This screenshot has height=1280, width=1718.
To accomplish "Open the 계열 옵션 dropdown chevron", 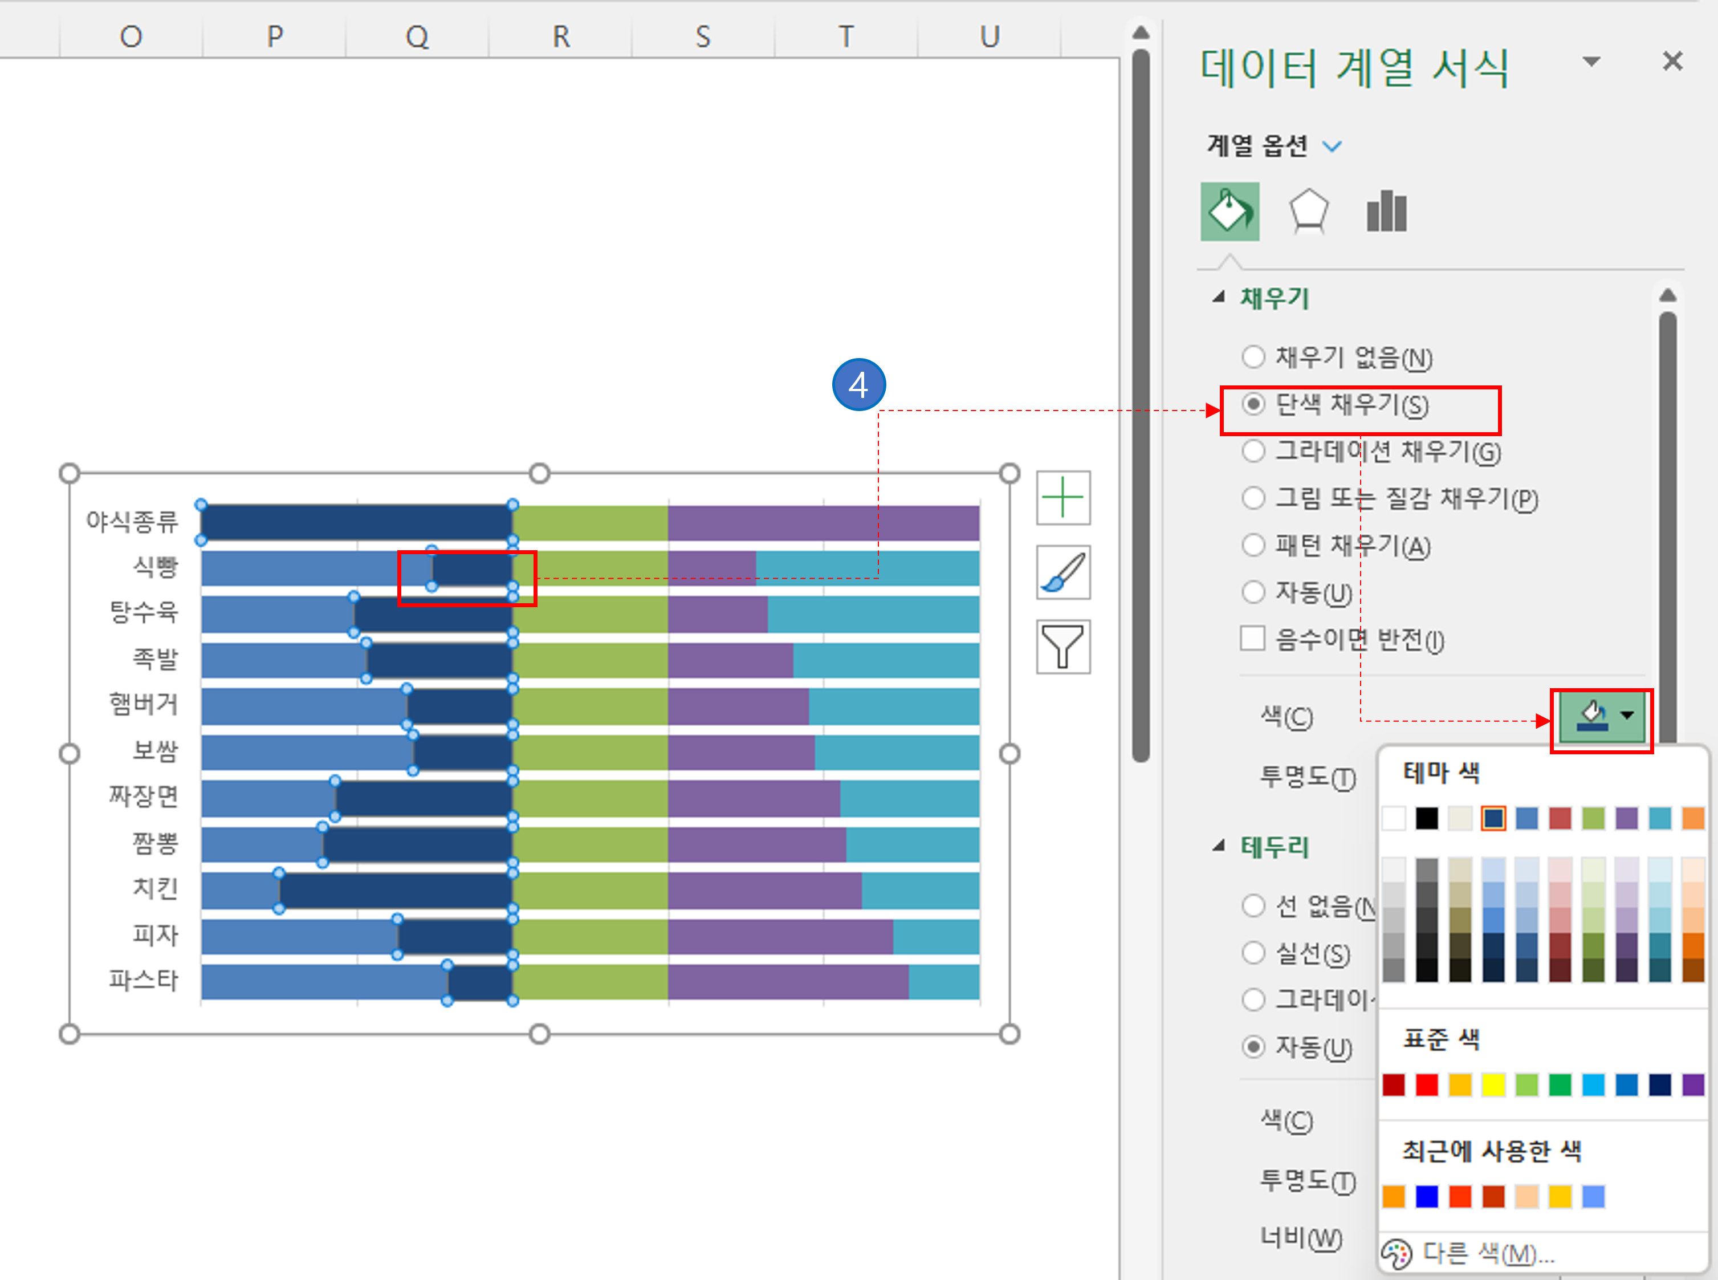I will click(x=1332, y=145).
